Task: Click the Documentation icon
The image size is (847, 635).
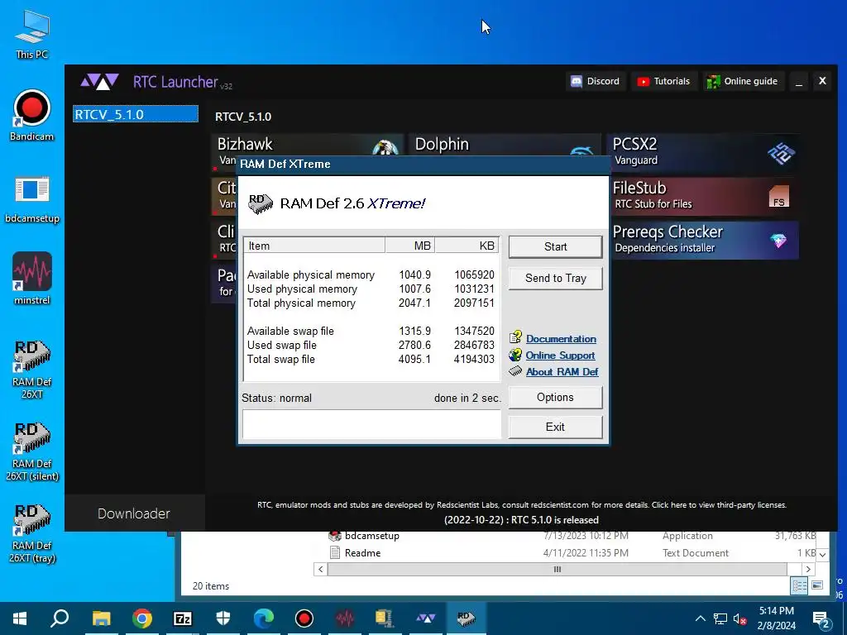Action: point(515,337)
